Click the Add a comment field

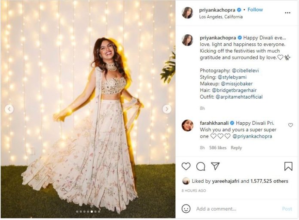(x=232, y=209)
